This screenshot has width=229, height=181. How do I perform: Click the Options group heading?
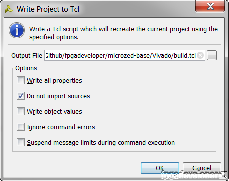(26, 68)
